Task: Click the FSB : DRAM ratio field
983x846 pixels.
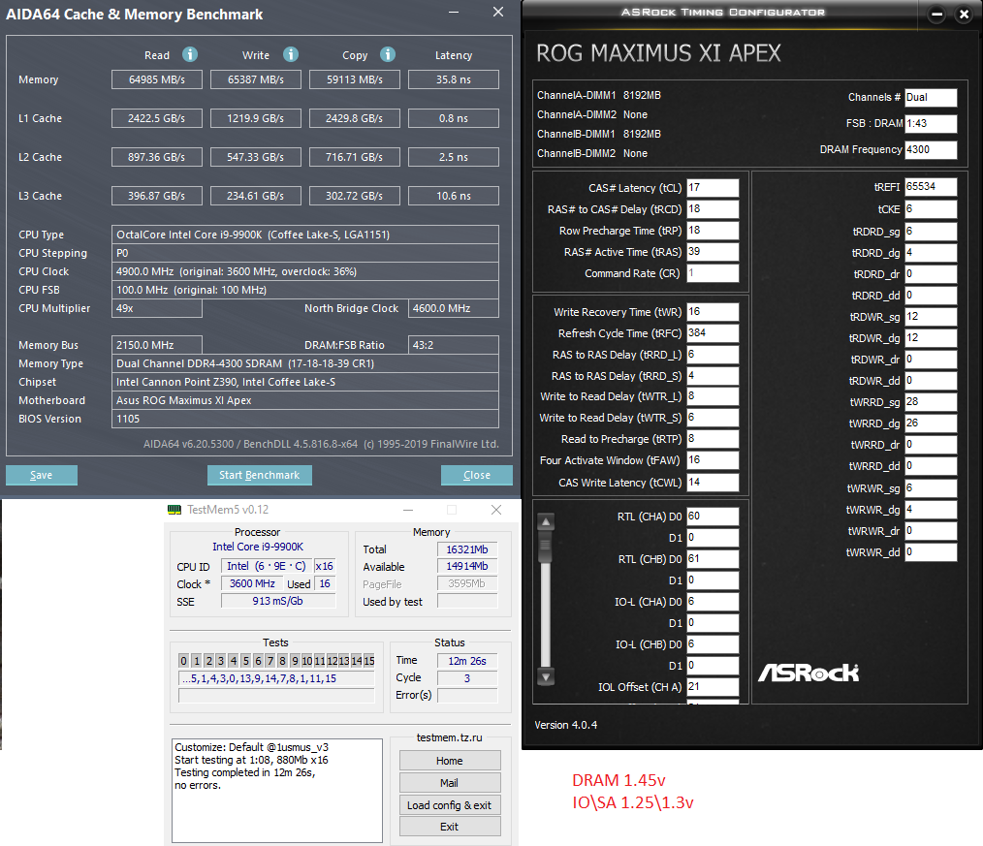Action: 931,123
